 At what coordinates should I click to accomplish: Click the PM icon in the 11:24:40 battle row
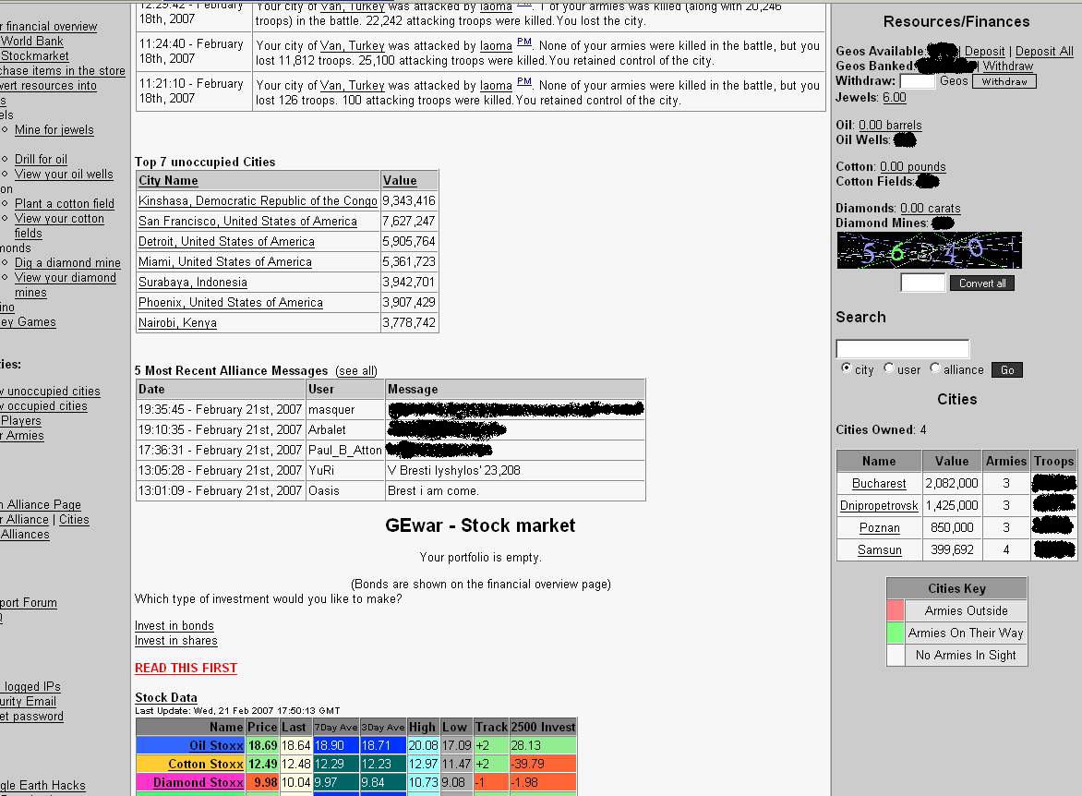click(x=524, y=42)
